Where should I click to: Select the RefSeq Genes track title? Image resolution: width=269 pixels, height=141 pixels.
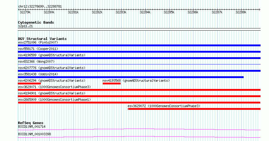coord(31,123)
